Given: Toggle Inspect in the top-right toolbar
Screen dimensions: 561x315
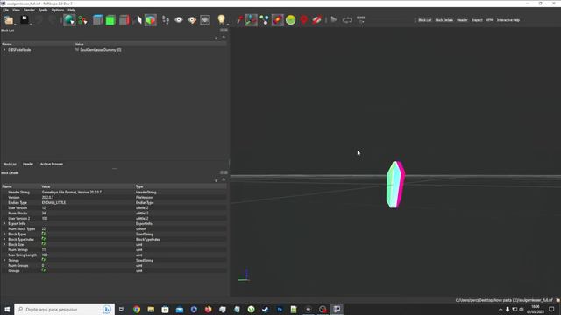Looking at the screenshot, I should click(x=477, y=20).
